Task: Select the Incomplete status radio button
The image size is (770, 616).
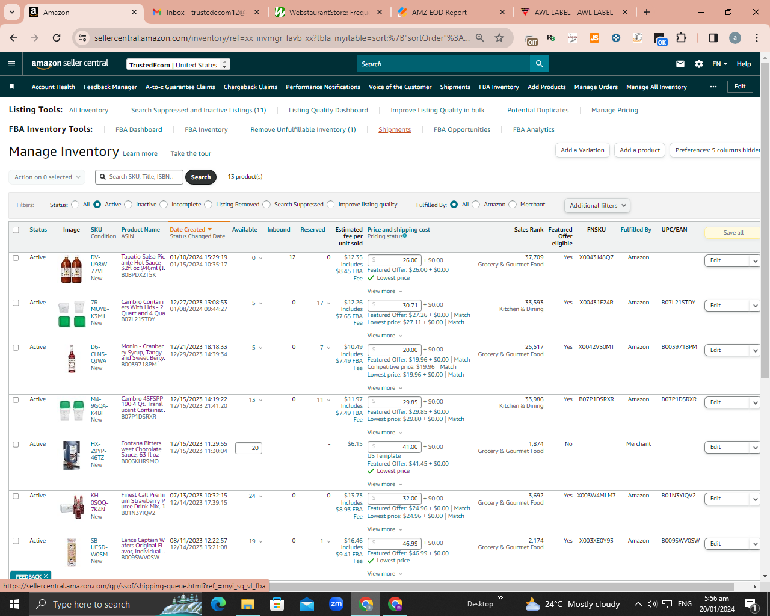Action: [x=163, y=205]
